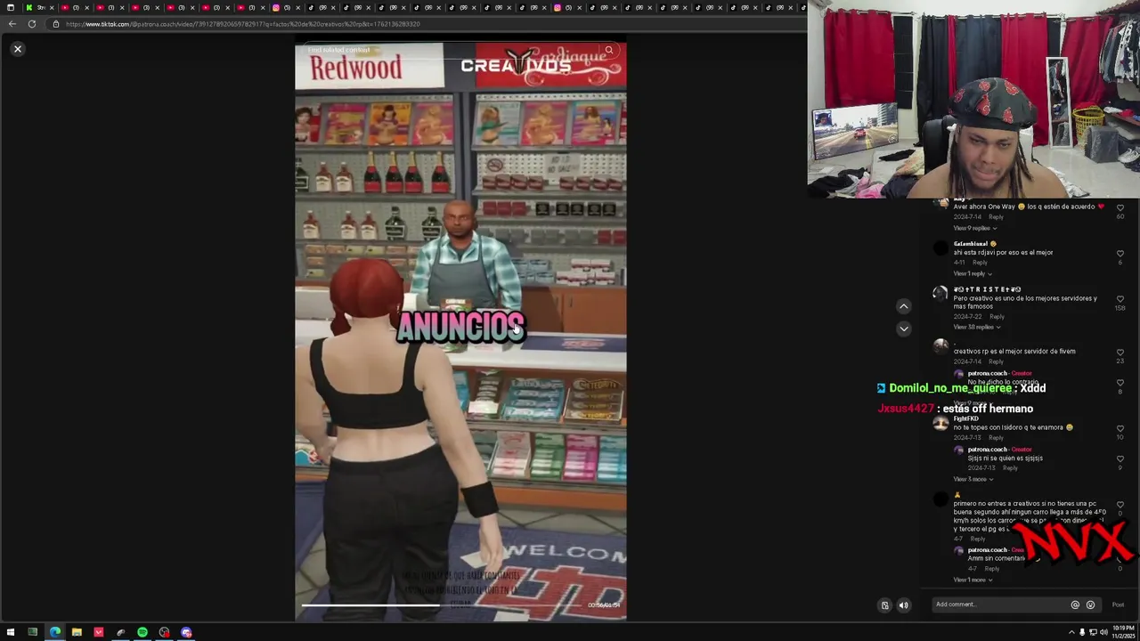This screenshot has width=1140, height=641.
Task: Reply to the 'no te topes con Isidoro' comment
Action: tap(996, 437)
